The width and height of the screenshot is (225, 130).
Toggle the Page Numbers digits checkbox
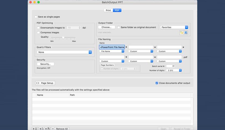point(102,69)
